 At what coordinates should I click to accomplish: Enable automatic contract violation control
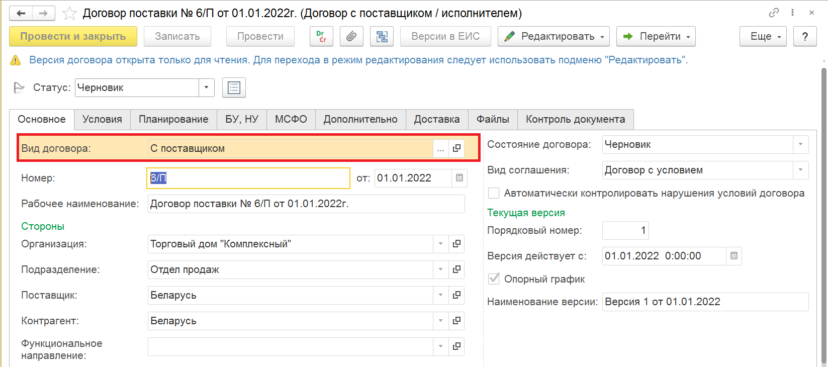click(x=494, y=193)
